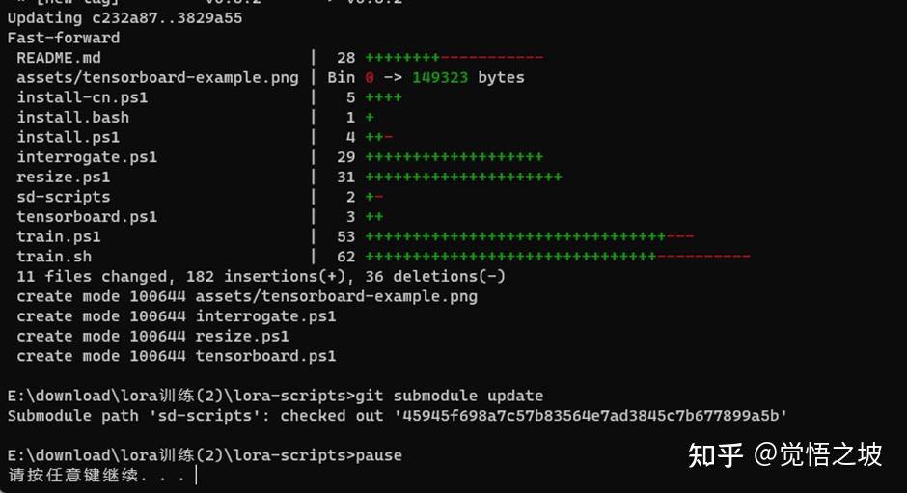
Task: Click the Fast-forward text line
Action: click(64, 38)
